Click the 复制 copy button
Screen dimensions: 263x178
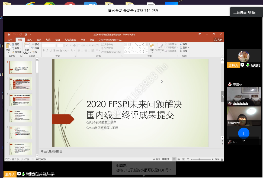16,48
